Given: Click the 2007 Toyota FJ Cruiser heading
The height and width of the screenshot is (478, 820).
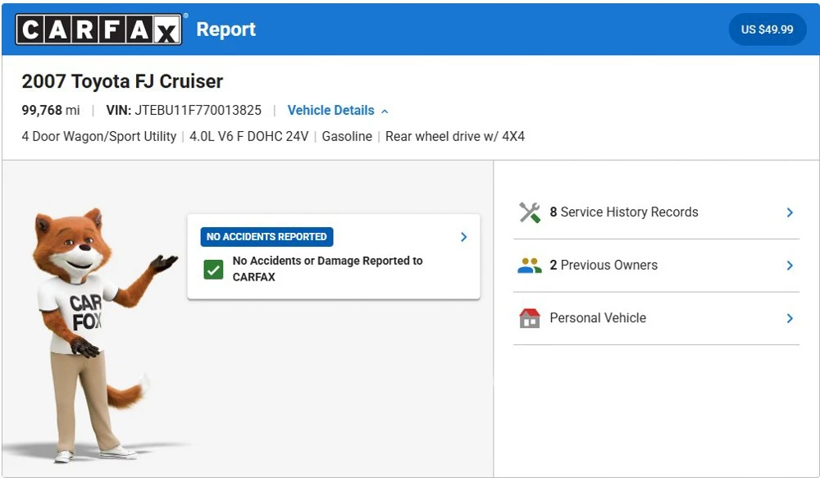Looking at the screenshot, I should (122, 82).
